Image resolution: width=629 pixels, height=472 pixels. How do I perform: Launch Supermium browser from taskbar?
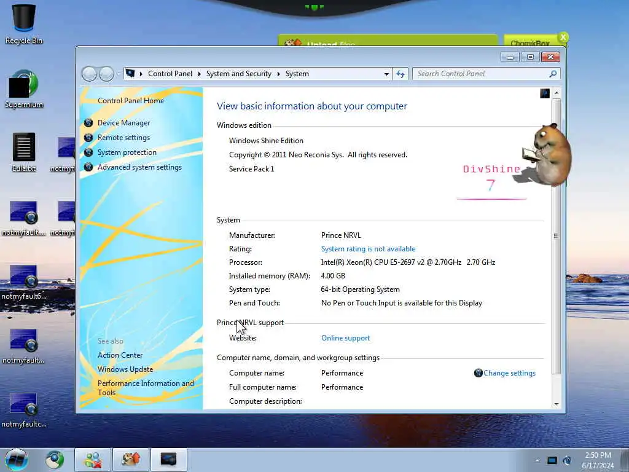[55, 460]
